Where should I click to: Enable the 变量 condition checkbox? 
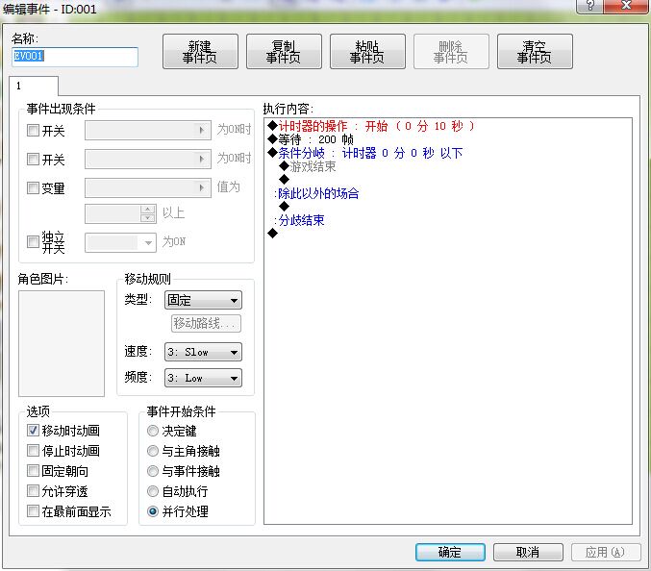[x=33, y=188]
